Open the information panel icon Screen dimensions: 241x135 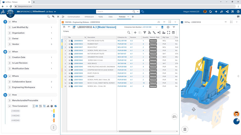168,27
